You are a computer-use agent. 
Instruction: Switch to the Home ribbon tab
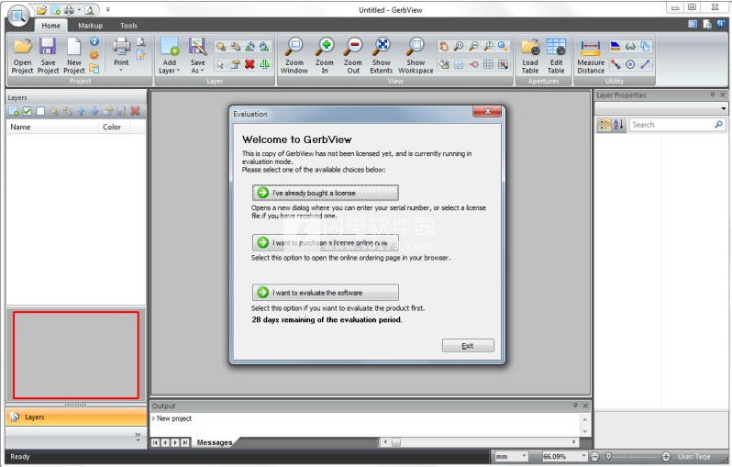(x=50, y=26)
